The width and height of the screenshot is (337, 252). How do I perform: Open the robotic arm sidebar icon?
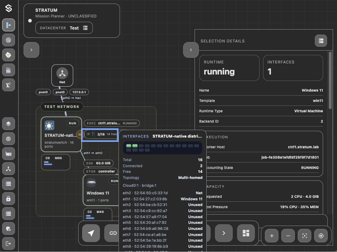(x=9, y=85)
